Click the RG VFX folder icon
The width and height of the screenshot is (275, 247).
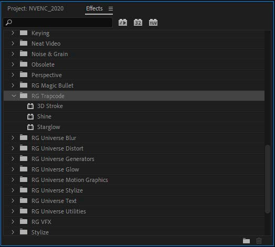(x=24, y=222)
